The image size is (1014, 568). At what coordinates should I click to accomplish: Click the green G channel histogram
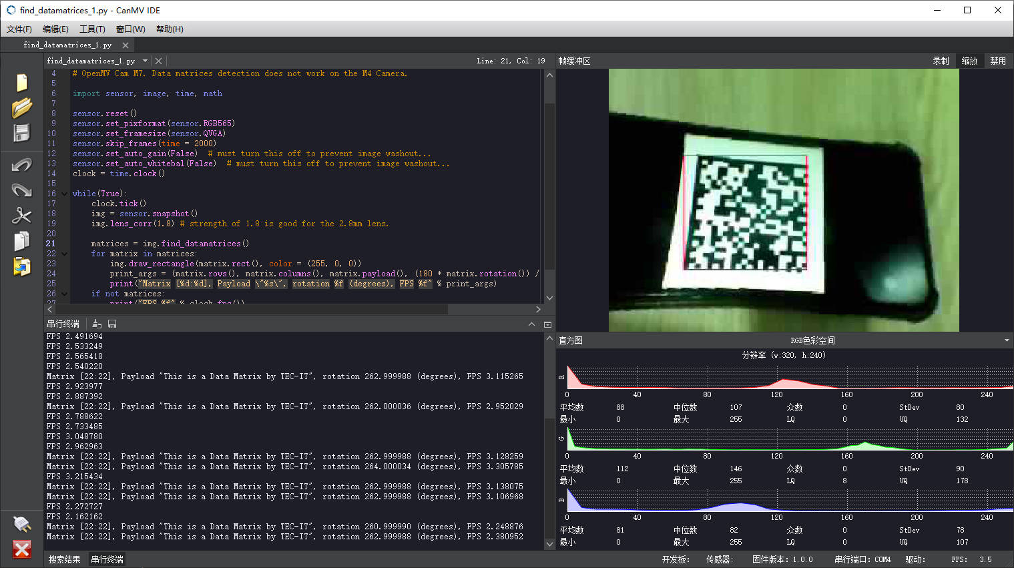(x=790, y=438)
